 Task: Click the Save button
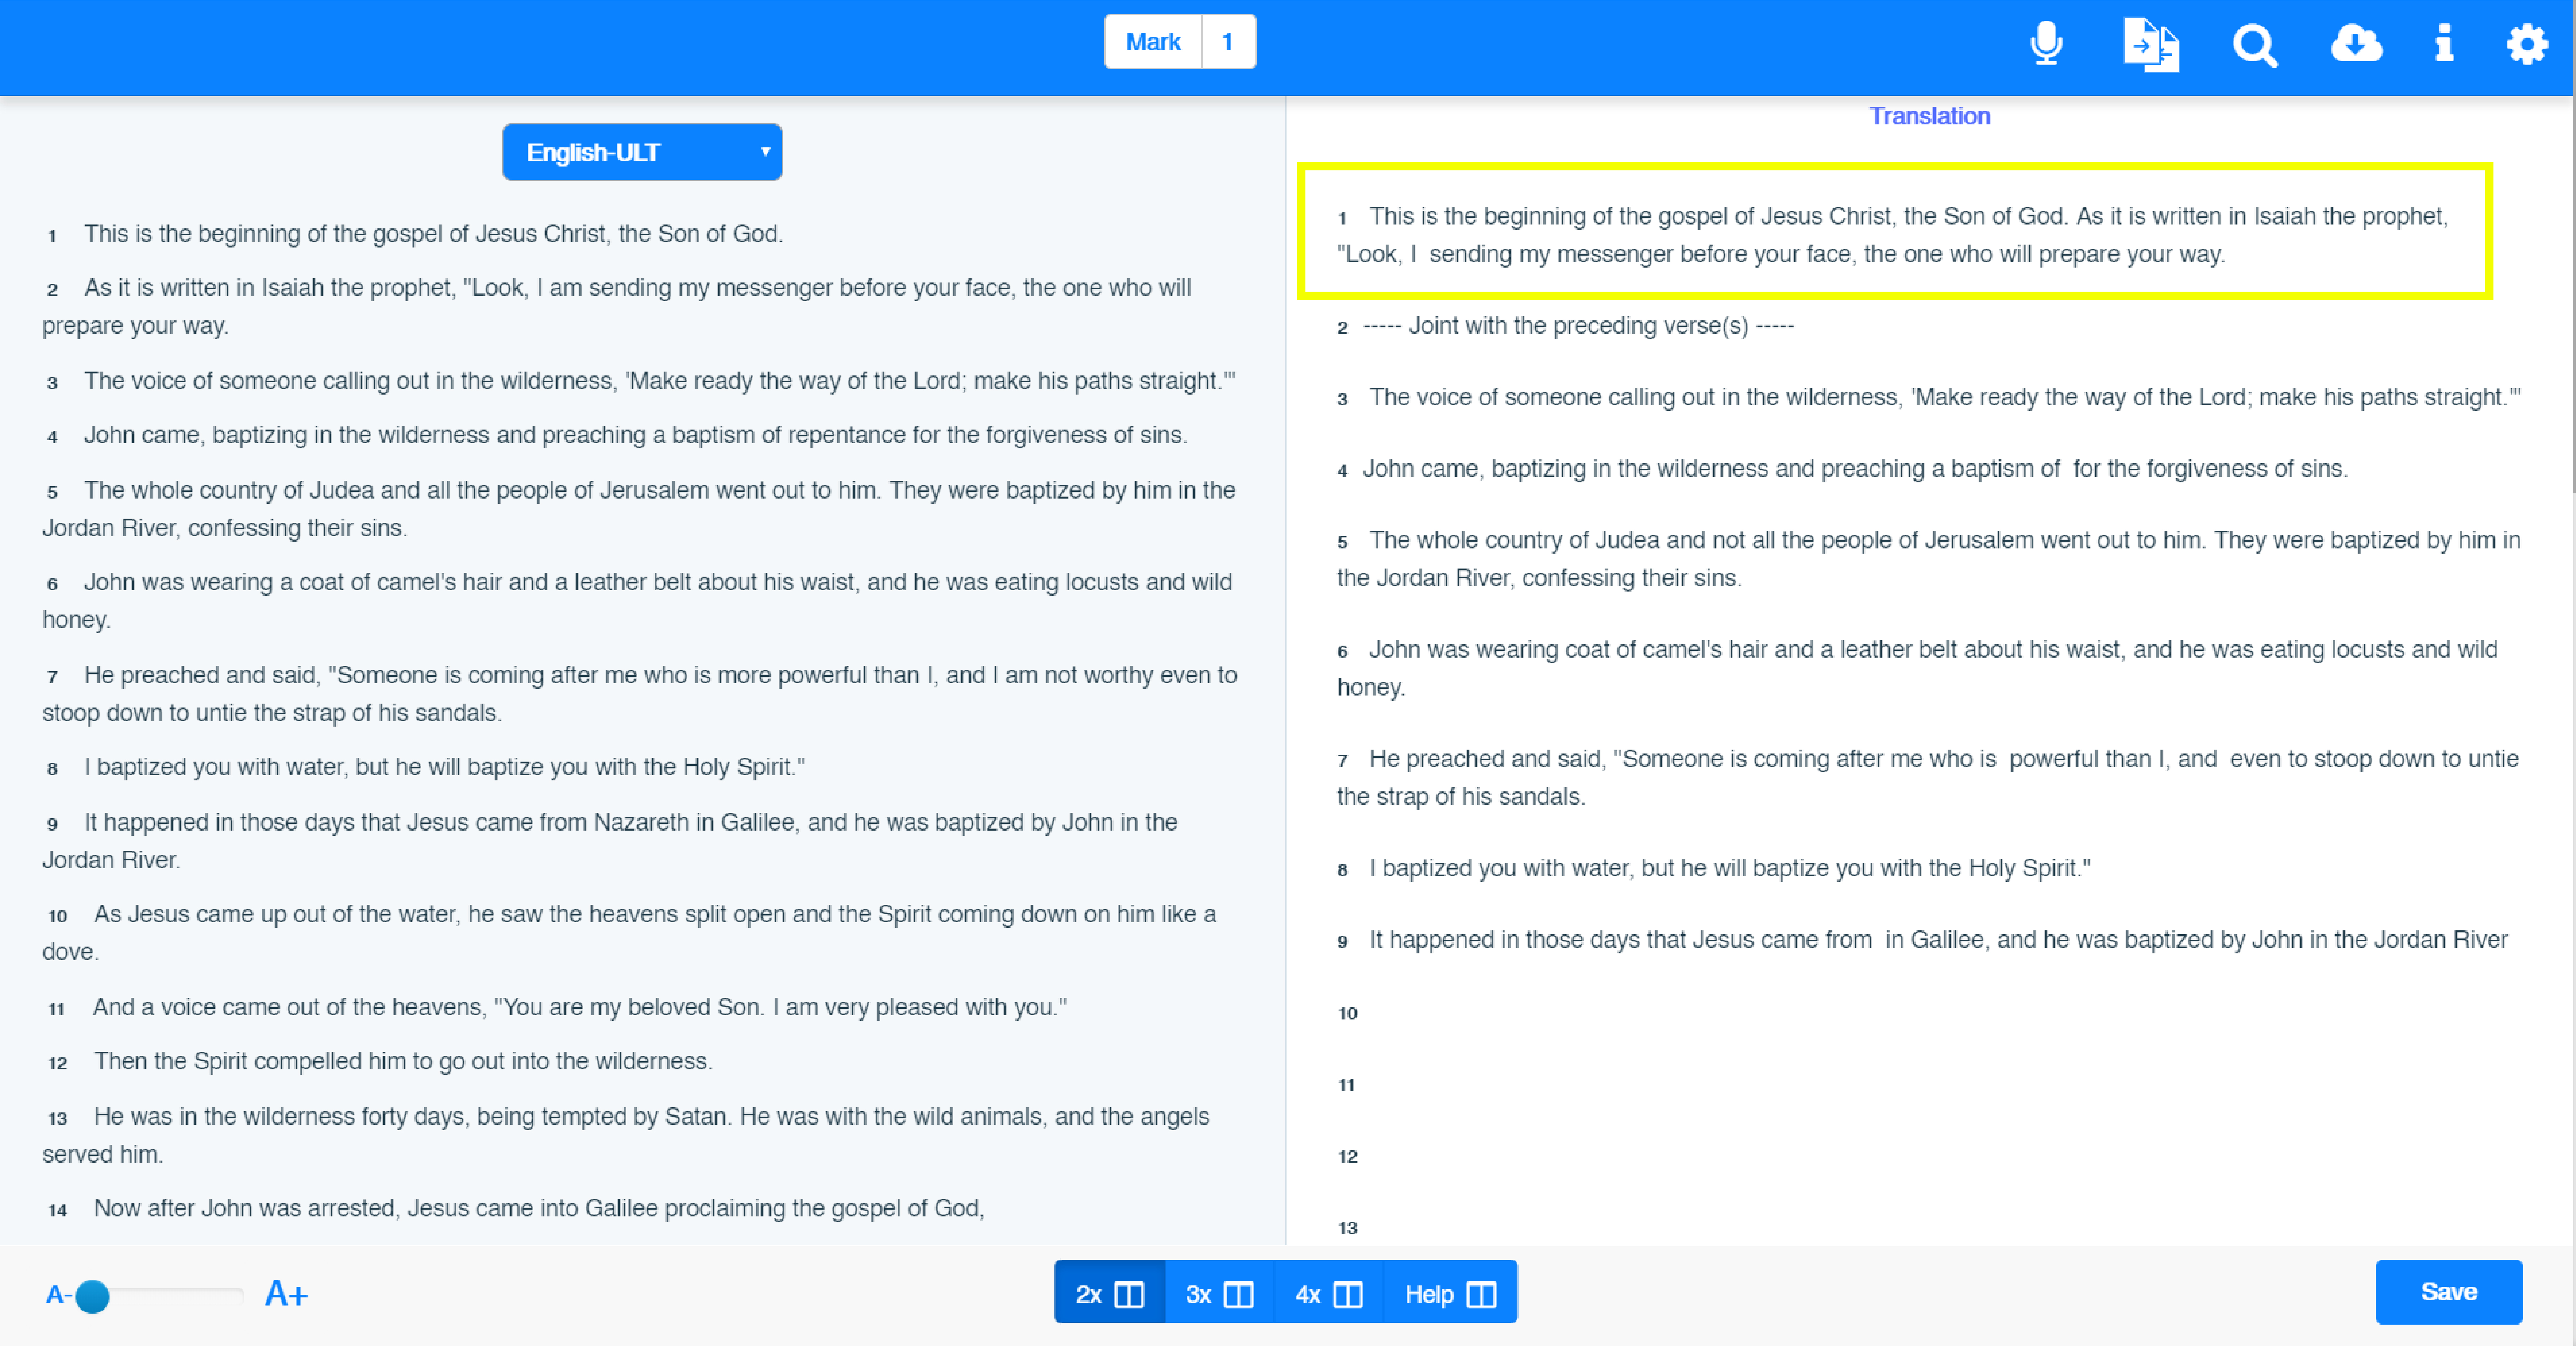2449,1292
